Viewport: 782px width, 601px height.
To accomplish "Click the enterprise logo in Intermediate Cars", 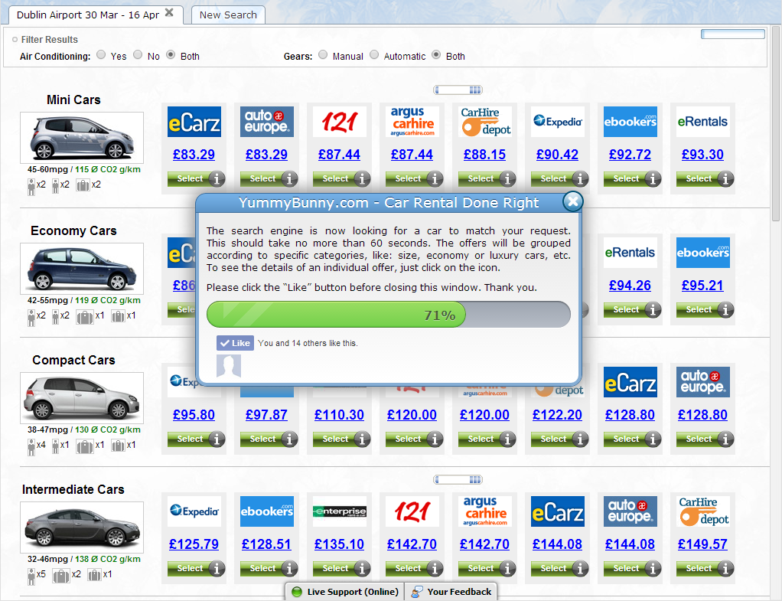I will [340, 511].
